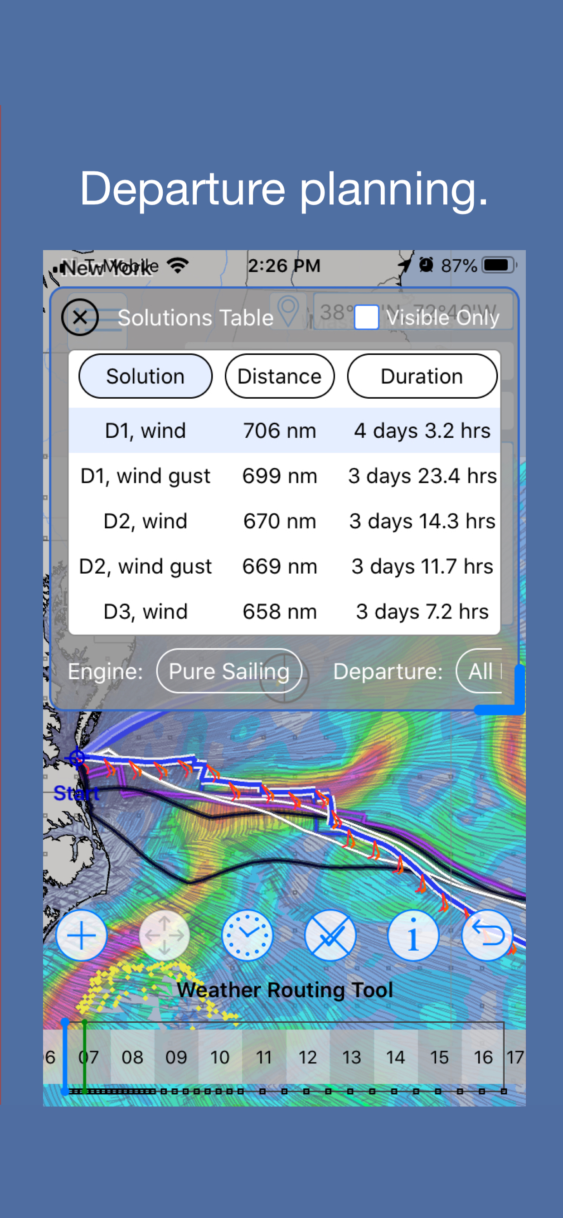Tap the move arrows icon
The width and height of the screenshot is (563, 1218).
point(164,935)
